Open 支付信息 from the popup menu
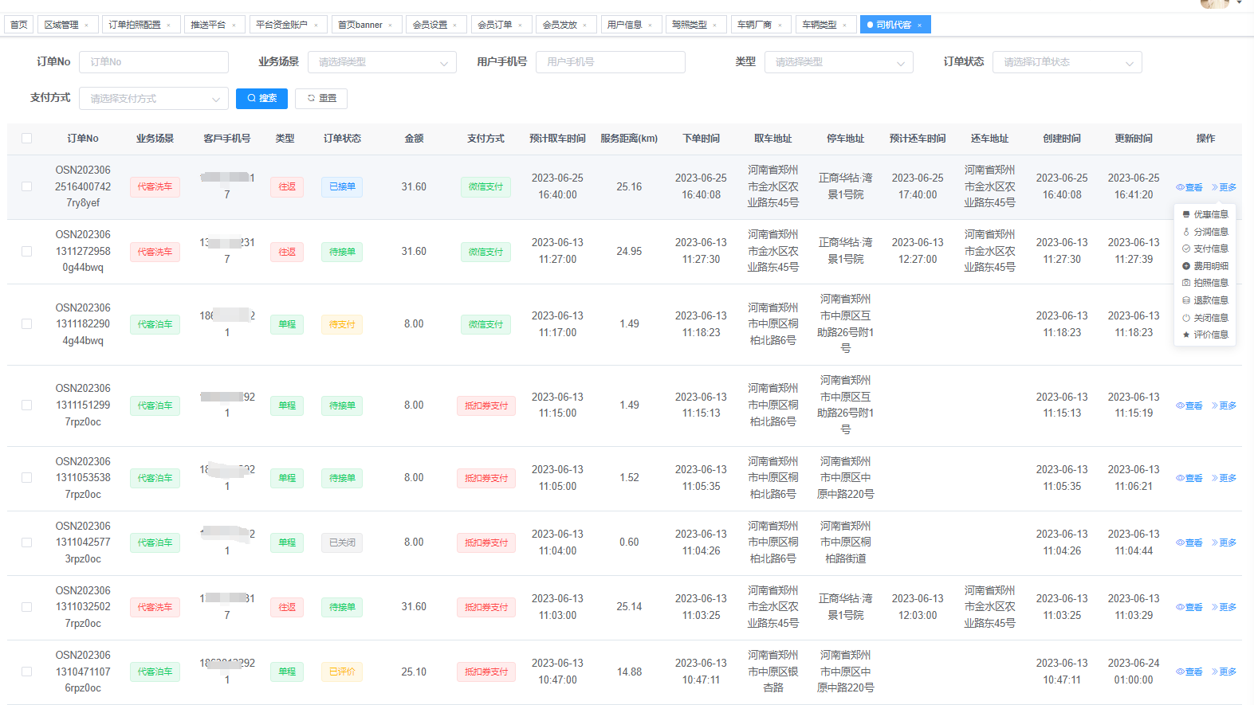 [1205, 249]
